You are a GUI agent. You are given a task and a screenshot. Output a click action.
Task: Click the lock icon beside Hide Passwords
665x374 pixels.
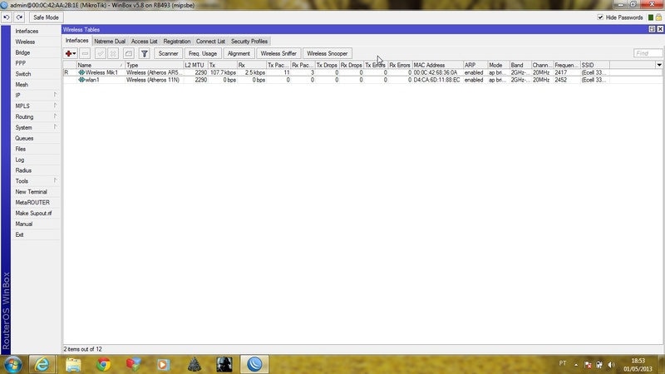(658, 17)
